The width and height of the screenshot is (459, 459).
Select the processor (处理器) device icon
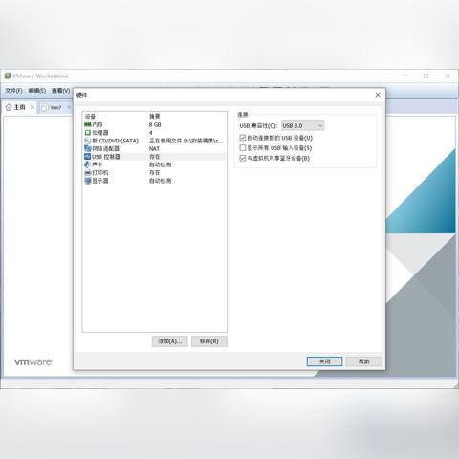point(88,133)
